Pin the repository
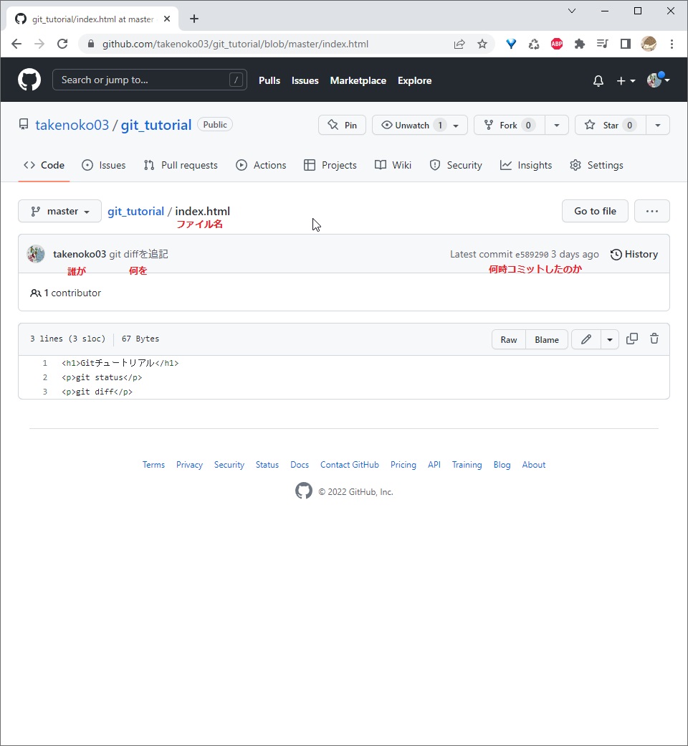This screenshot has width=688, height=746. pos(342,125)
